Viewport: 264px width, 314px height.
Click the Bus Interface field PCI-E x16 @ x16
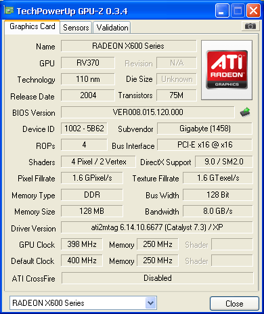click(x=205, y=145)
